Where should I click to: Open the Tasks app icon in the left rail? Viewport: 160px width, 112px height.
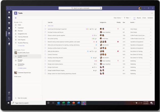tap(9, 34)
